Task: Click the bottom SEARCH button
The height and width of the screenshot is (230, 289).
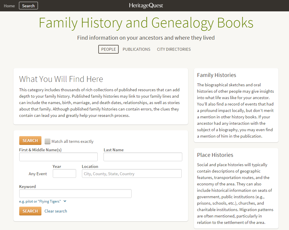Action: pyautogui.click(x=30, y=211)
